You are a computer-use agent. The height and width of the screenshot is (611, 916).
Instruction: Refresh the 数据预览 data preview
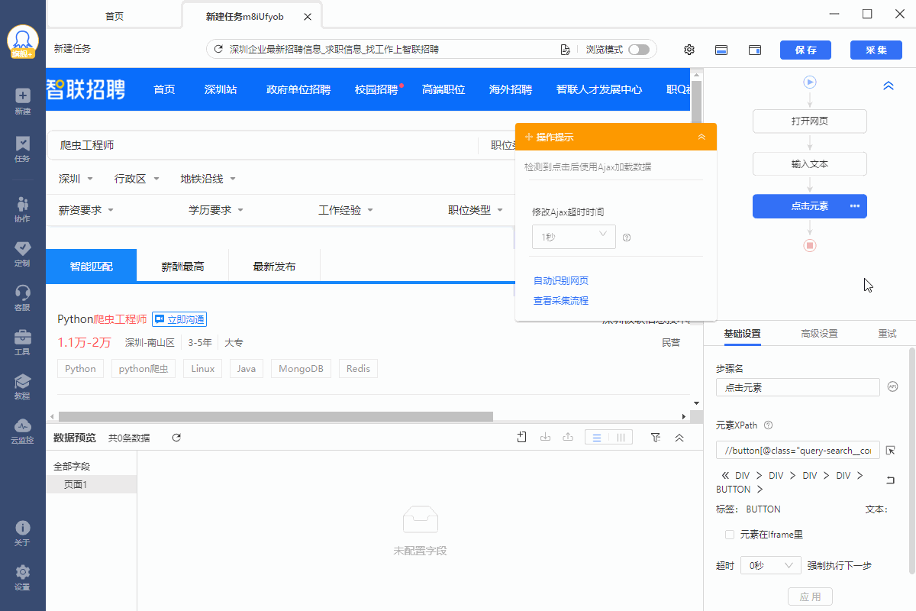tap(176, 438)
